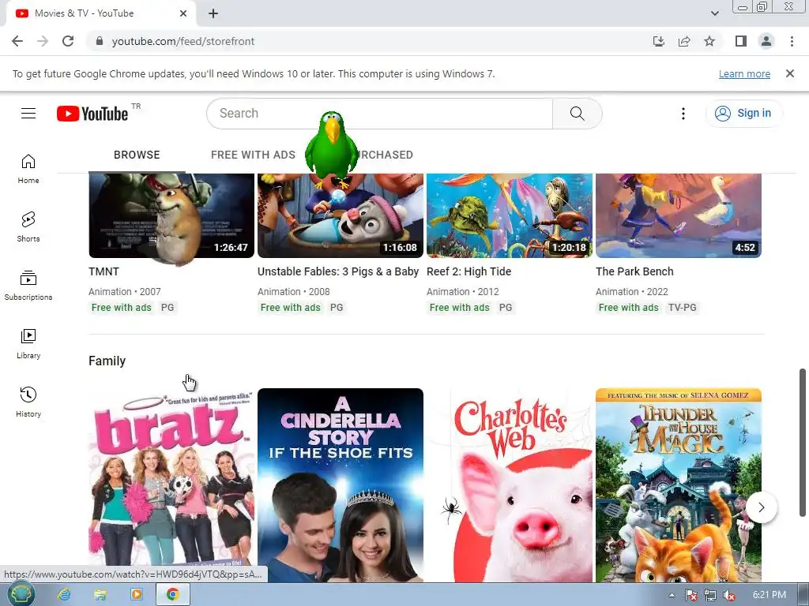Open Shorts from the sidebar

tap(28, 227)
